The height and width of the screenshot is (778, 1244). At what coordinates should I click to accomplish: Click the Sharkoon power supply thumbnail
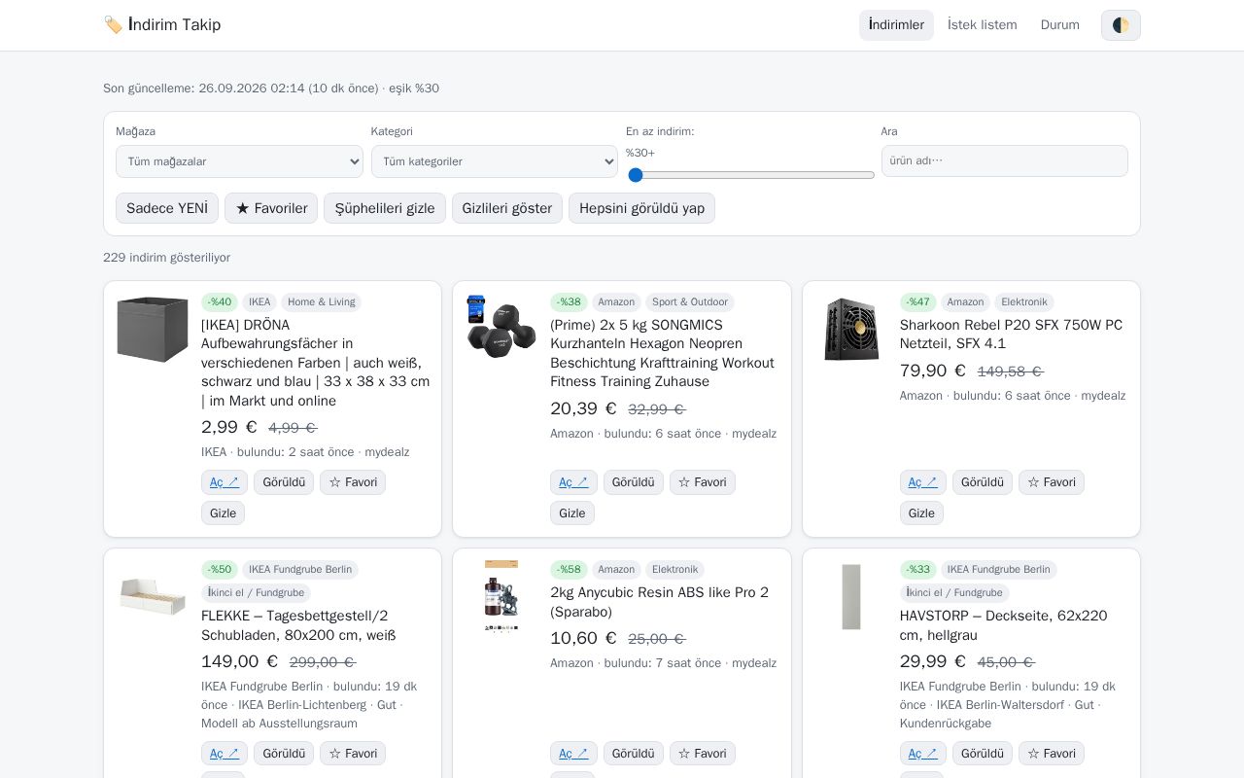click(x=851, y=329)
